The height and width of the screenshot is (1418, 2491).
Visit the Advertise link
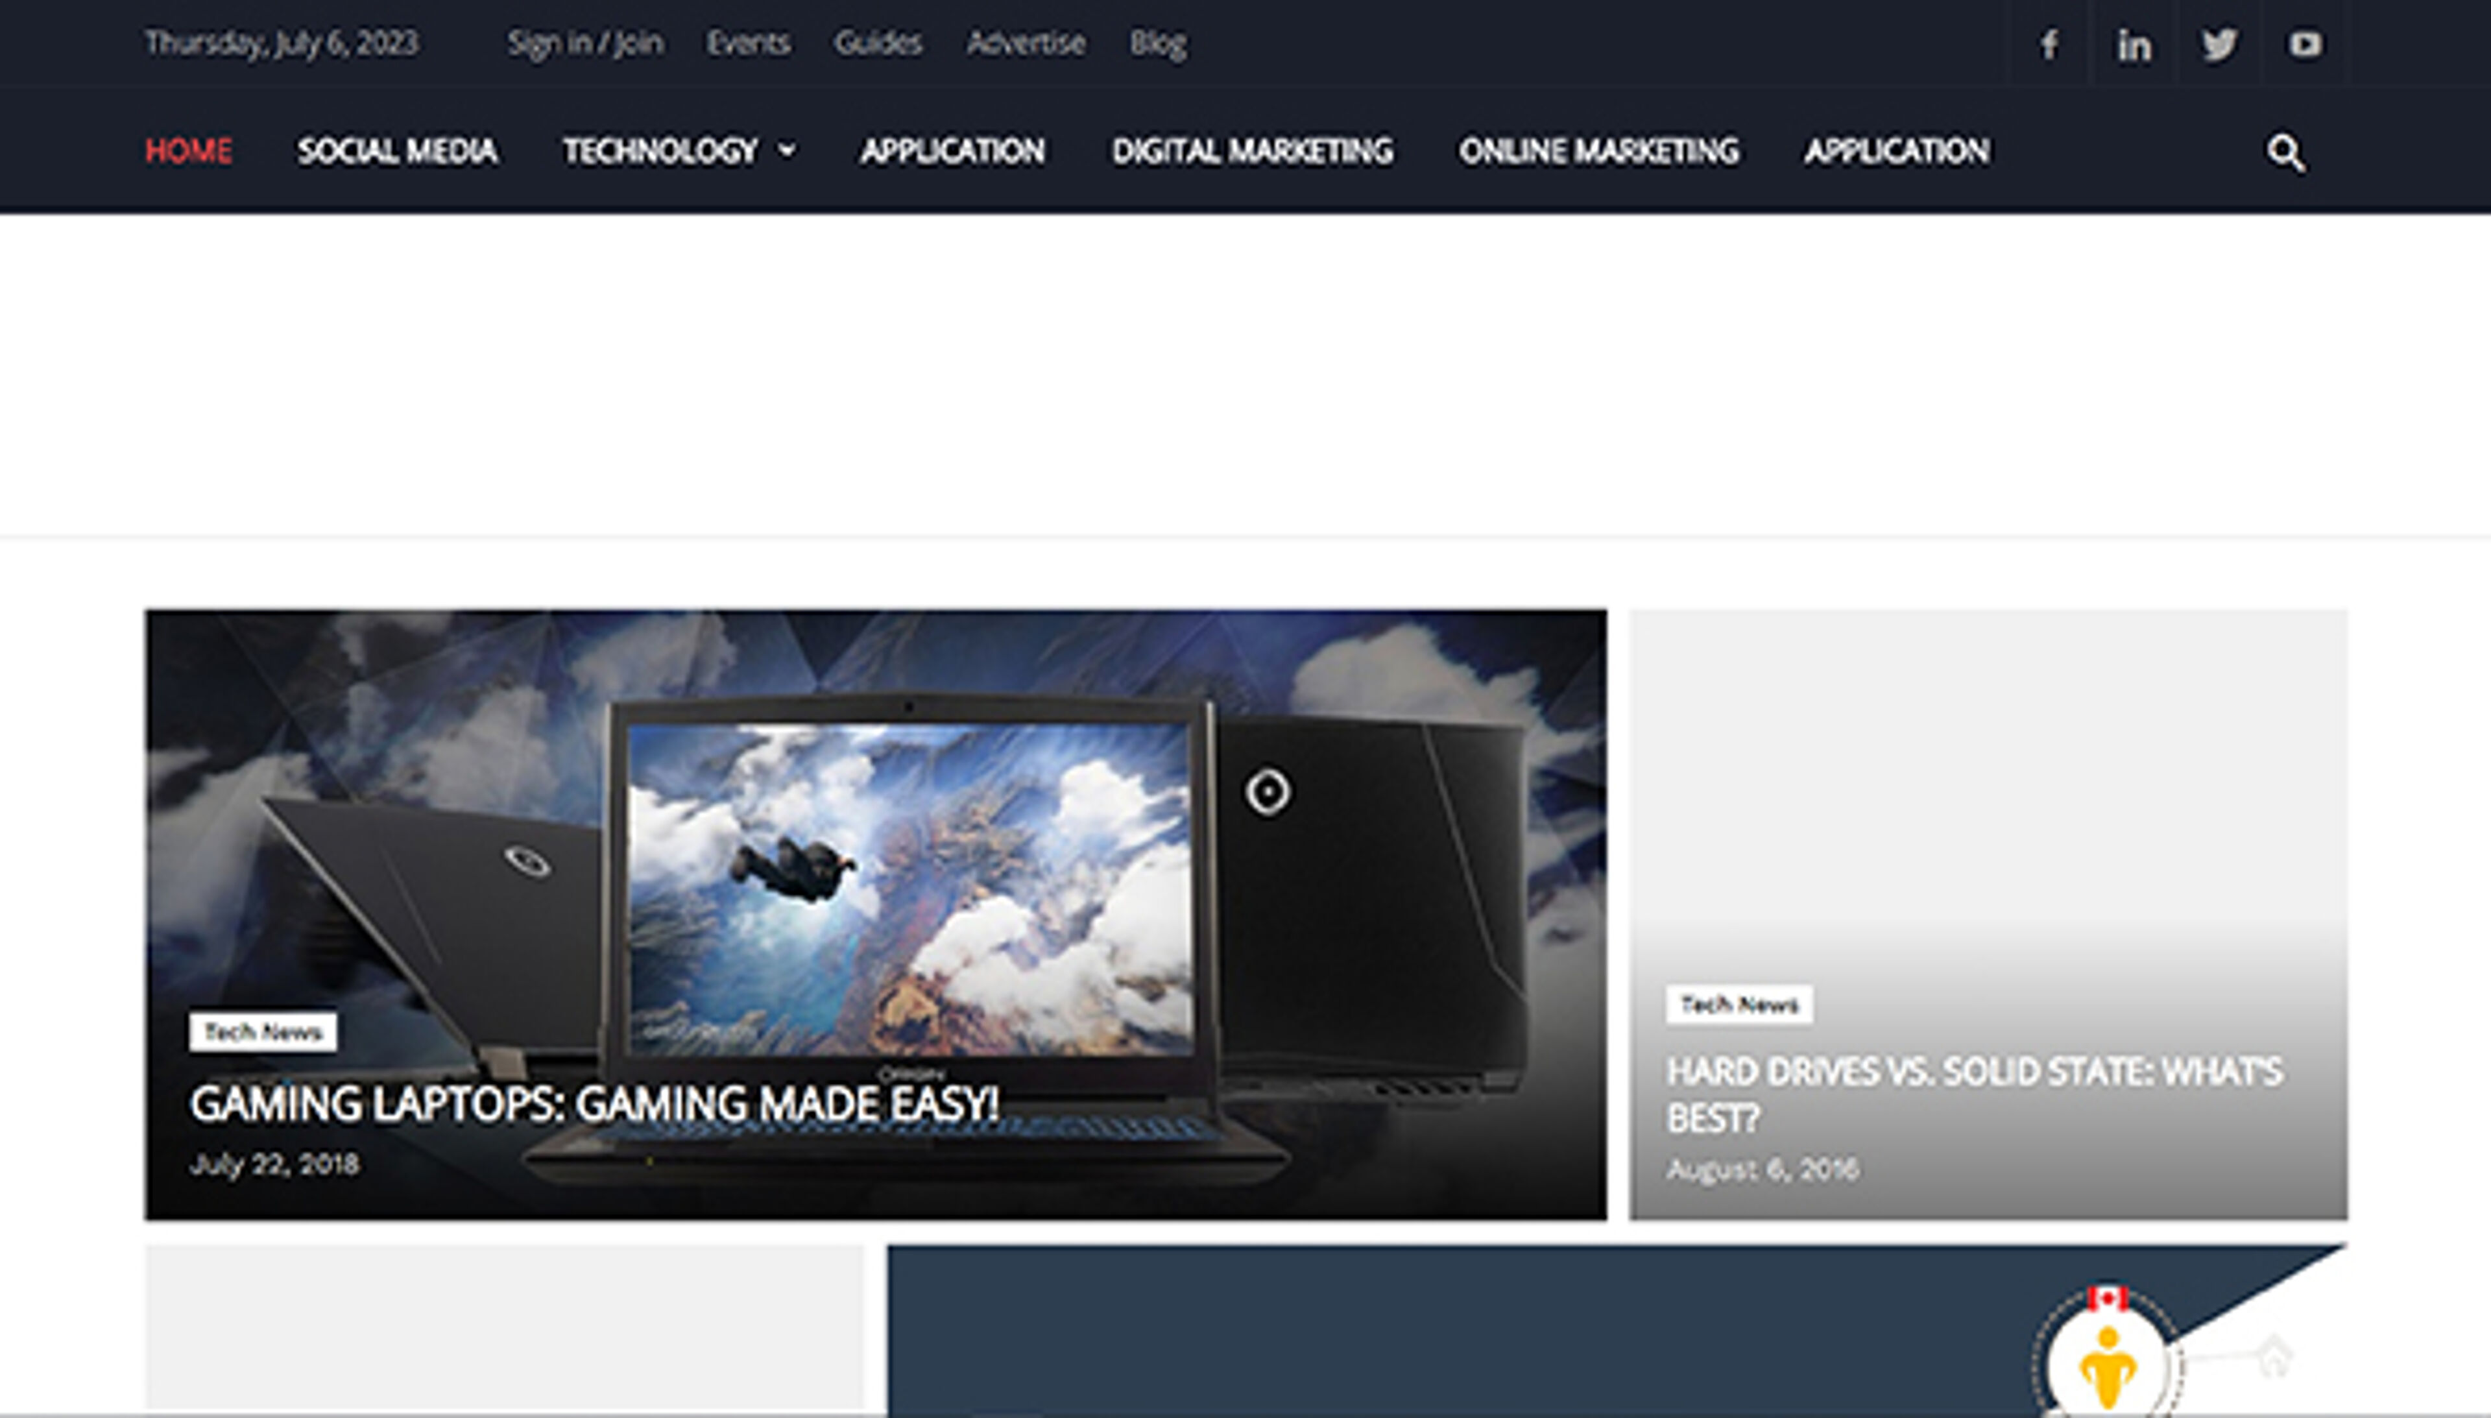click(1026, 43)
